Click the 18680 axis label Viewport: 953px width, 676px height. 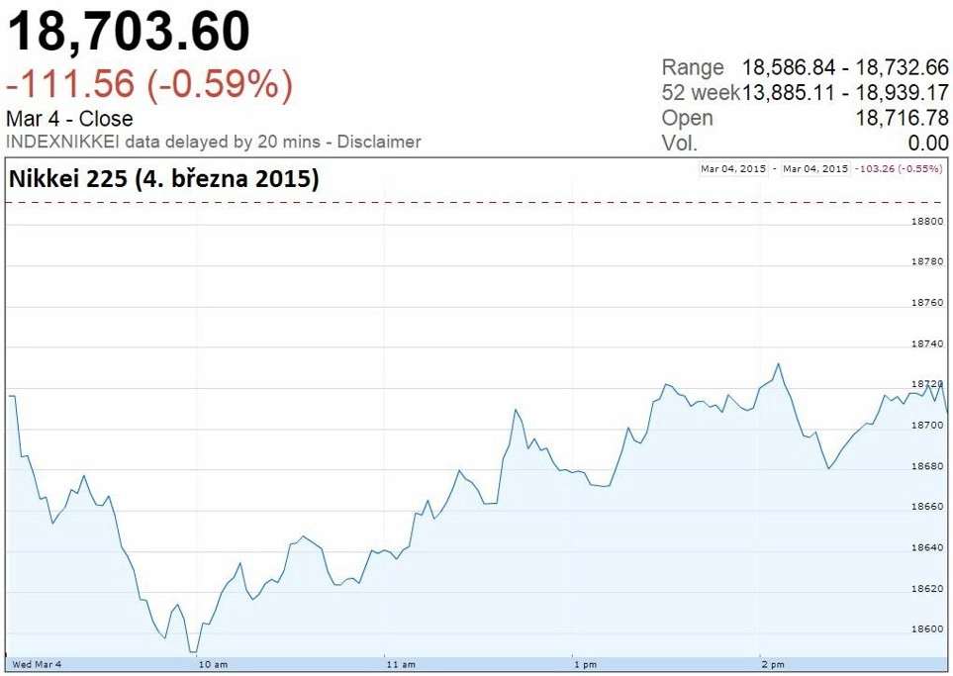(x=927, y=466)
